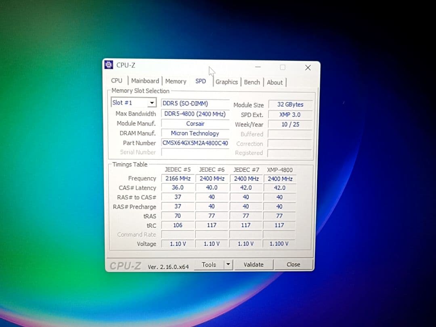Switch to the CPU tab
The image size is (436, 327).
tap(117, 81)
